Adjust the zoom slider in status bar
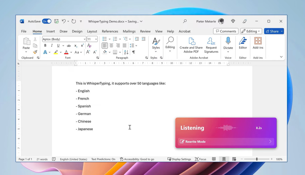The image size is (305, 175). tap(257, 159)
